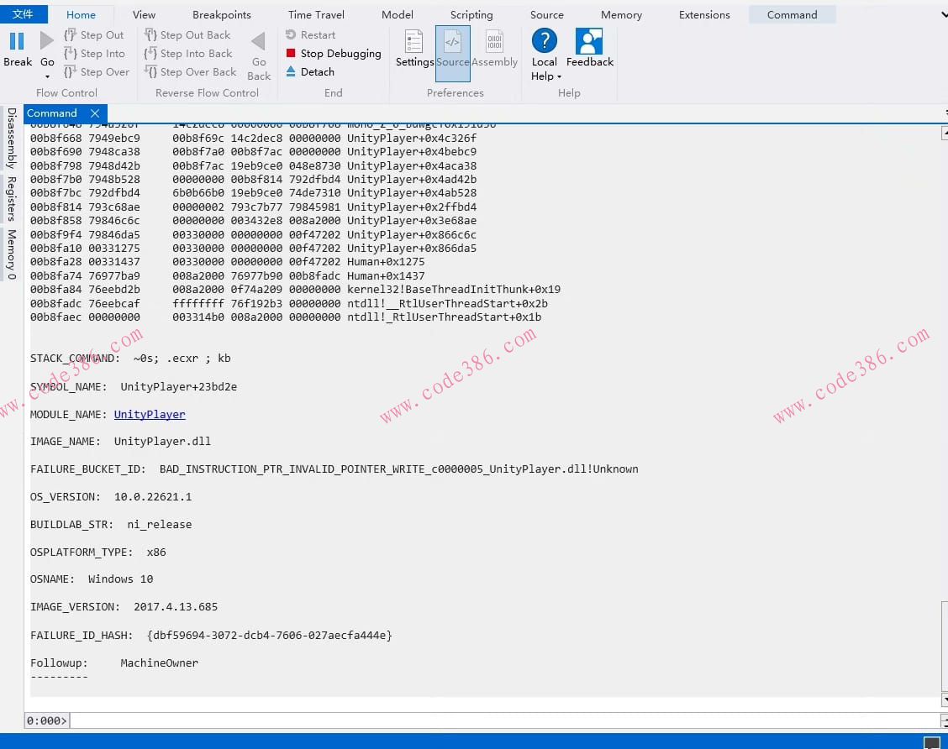The image size is (948, 749).
Task: Open the Registers side panel
Action: coord(12,199)
